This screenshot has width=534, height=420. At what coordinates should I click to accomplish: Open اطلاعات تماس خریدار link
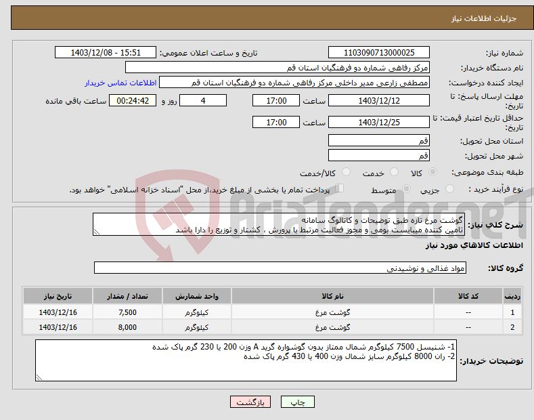tap(120, 83)
